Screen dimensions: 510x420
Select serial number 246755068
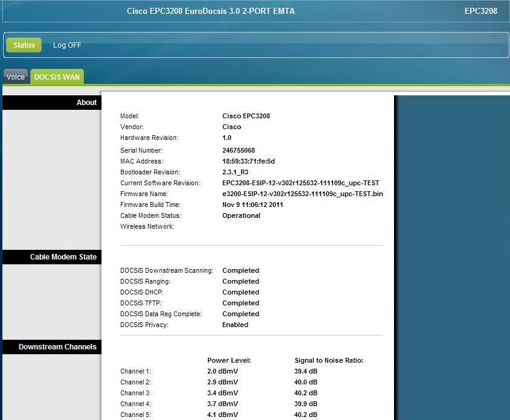pos(239,150)
